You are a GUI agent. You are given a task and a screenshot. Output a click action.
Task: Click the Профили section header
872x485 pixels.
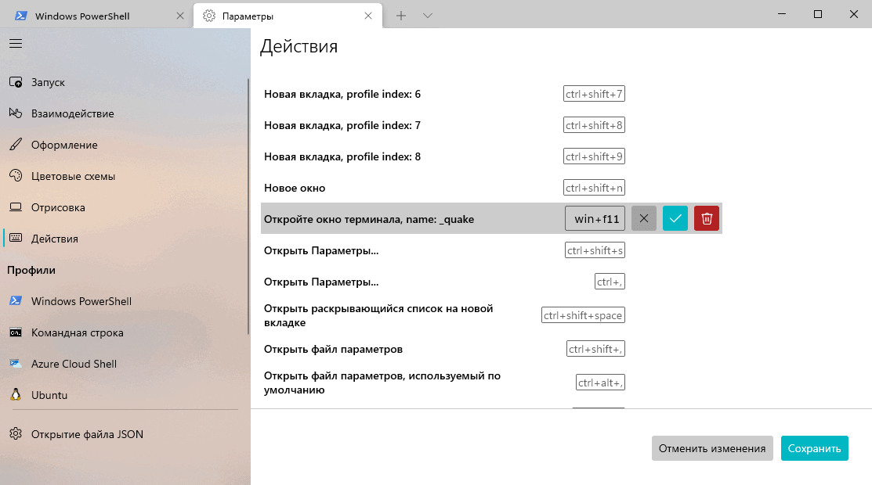31,270
